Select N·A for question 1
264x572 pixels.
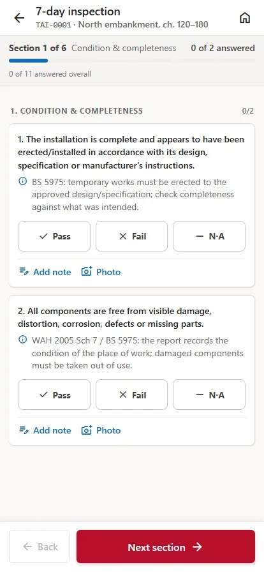tap(209, 236)
